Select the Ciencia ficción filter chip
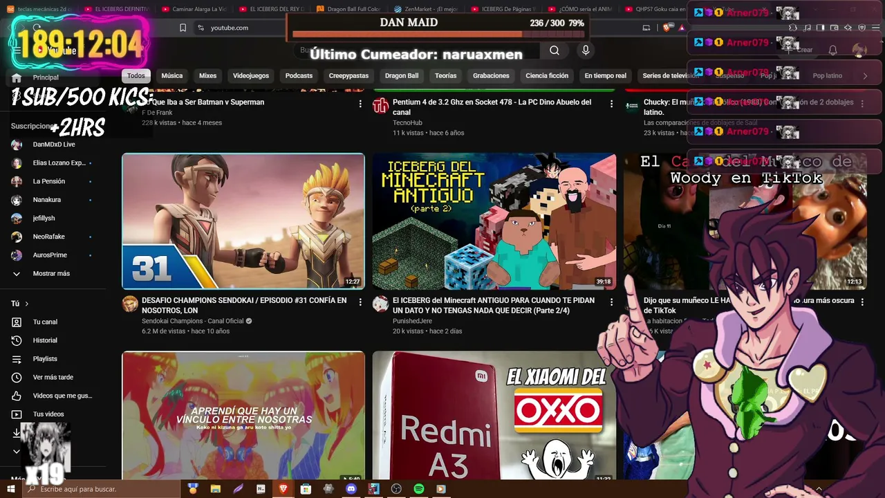 point(547,76)
